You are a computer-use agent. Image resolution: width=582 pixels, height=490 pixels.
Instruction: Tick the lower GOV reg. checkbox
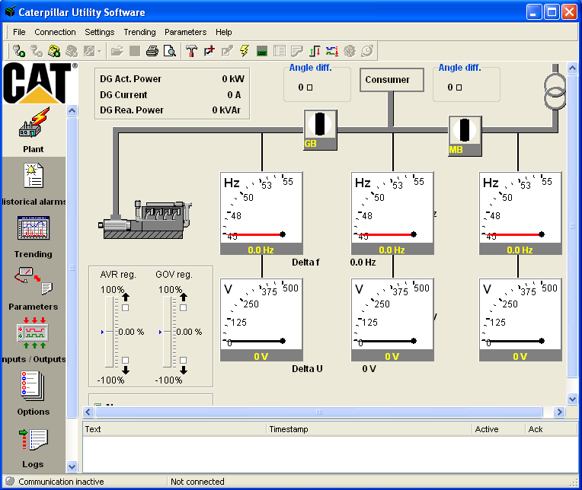pyautogui.click(x=184, y=361)
